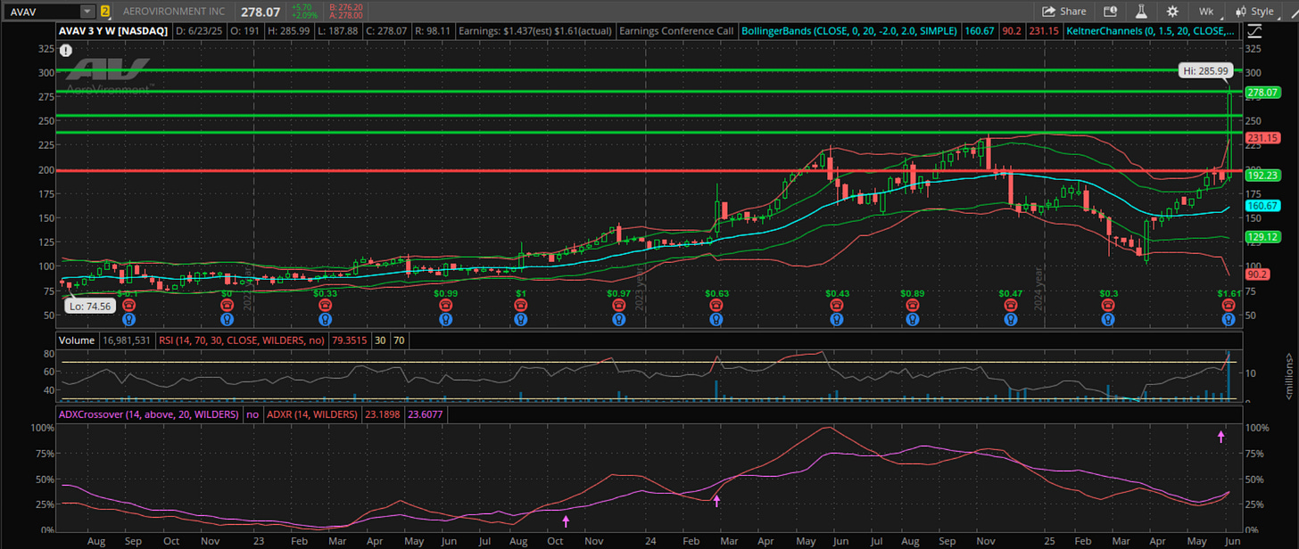Click the blue lightbulb icon below $0.89 earnings

click(x=912, y=318)
